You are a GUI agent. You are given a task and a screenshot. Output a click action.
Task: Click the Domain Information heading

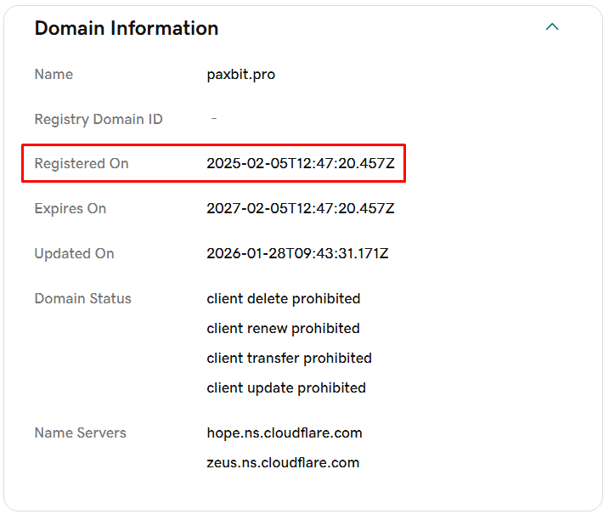pyautogui.click(x=127, y=28)
